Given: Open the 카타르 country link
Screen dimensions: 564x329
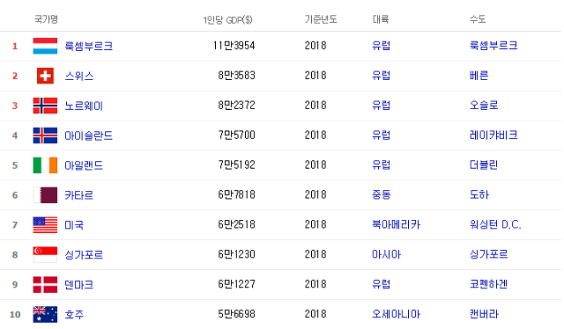Looking at the screenshot, I should coord(78,195).
